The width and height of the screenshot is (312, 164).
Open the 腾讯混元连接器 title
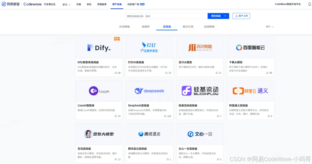(x=137, y=149)
